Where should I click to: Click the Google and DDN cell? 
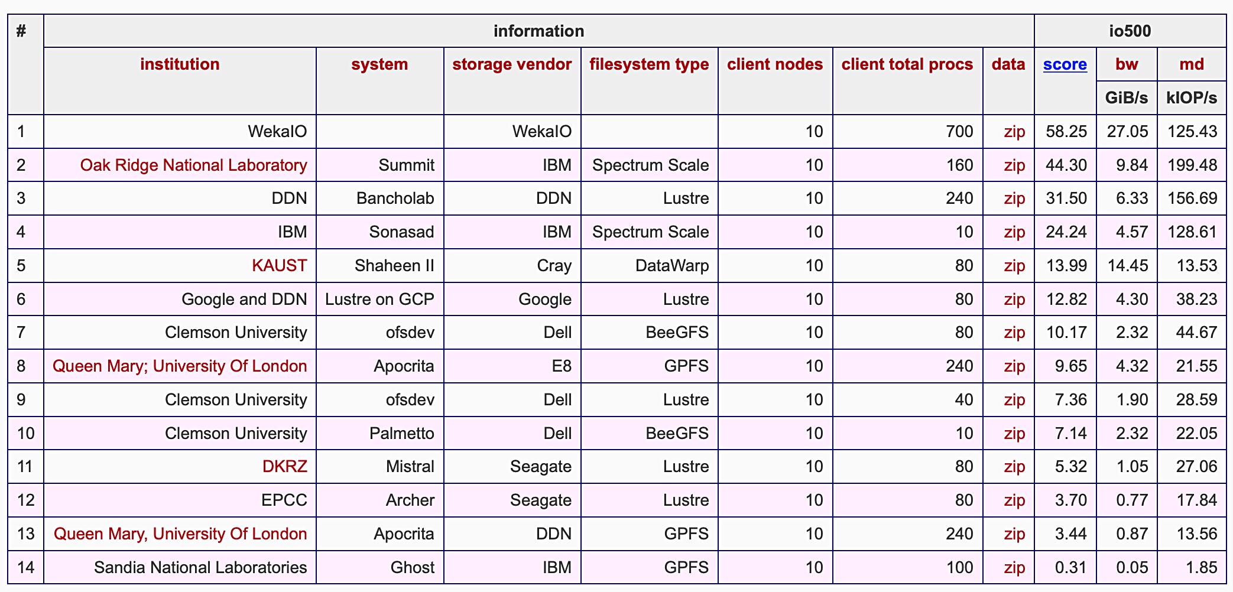[x=180, y=299]
